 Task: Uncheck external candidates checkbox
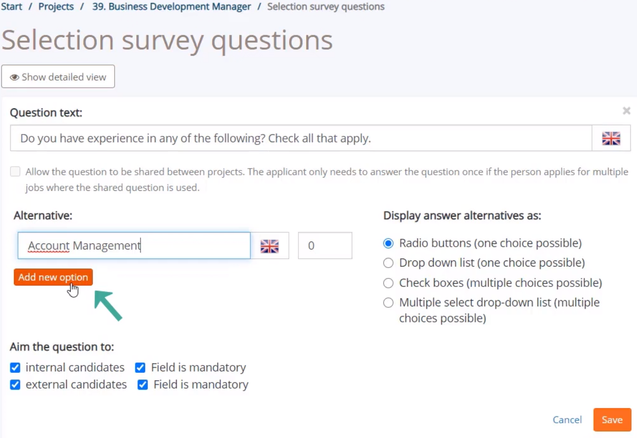(x=15, y=384)
